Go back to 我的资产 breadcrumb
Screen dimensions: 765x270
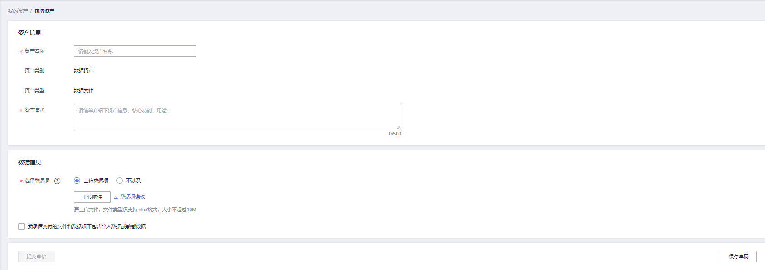pos(18,11)
